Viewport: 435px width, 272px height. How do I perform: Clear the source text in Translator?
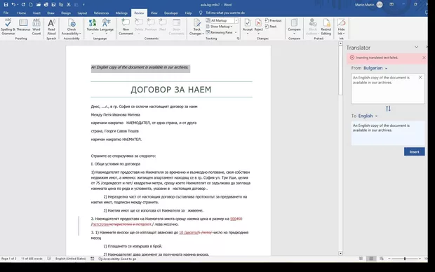tap(420, 77)
